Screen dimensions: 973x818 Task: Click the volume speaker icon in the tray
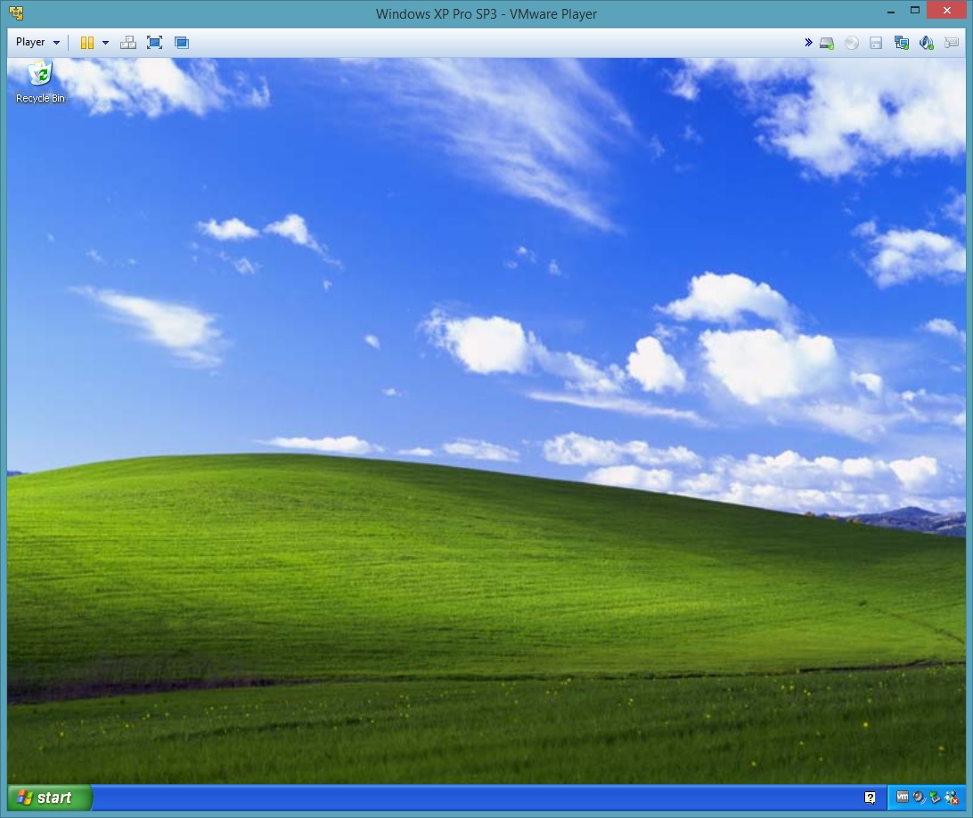[918, 797]
